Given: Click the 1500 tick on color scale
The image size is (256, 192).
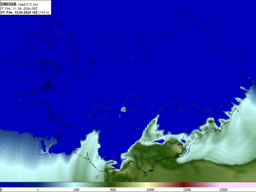Looking at the screenshot, I should click(187, 189).
